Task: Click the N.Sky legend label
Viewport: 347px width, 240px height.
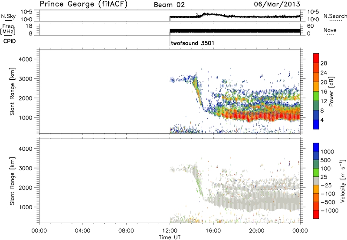Action: [x=8, y=16]
